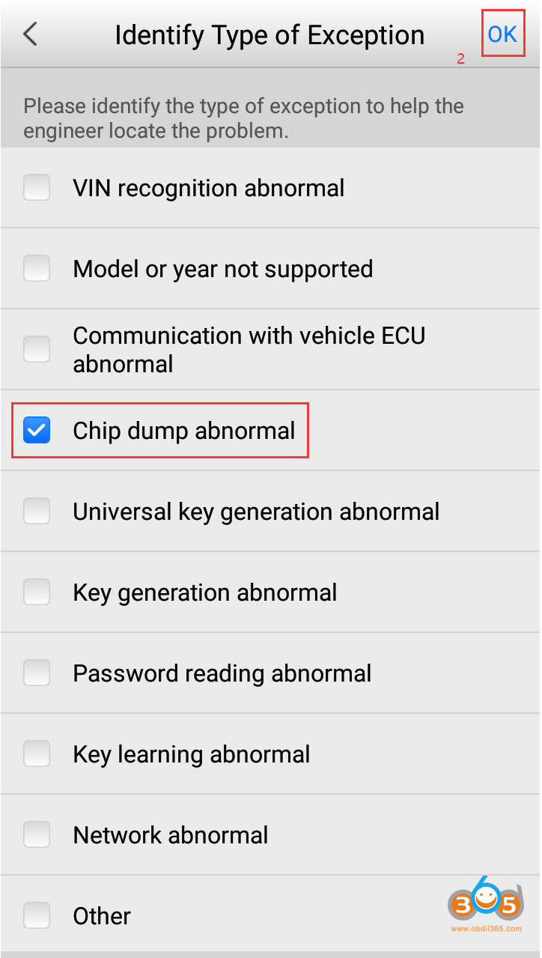Select Universal key generation abnormal checkbox
Screen dimensions: 542x958
coord(37,512)
